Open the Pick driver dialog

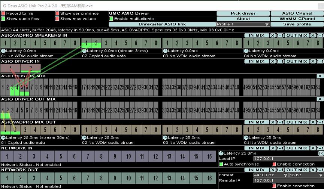click(243, 13)
